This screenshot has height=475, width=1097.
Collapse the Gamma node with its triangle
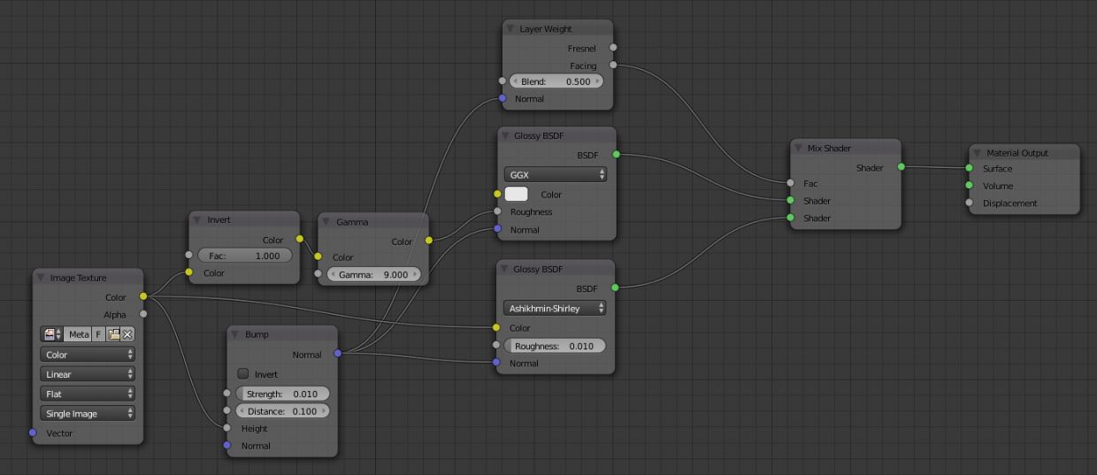coord(326,222)
